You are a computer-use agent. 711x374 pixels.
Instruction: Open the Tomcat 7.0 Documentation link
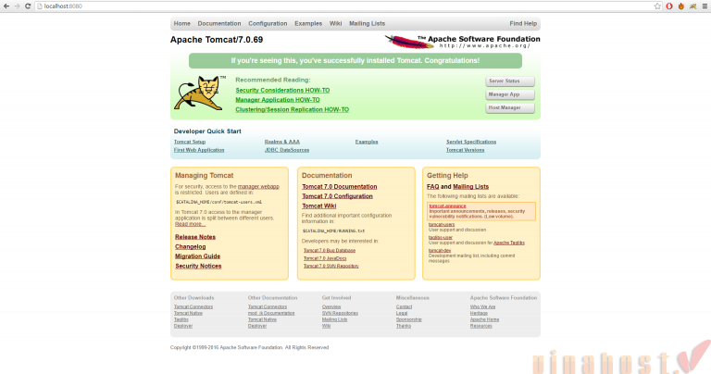339,186
